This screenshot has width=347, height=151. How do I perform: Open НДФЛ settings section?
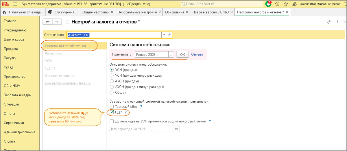[50, 68]
